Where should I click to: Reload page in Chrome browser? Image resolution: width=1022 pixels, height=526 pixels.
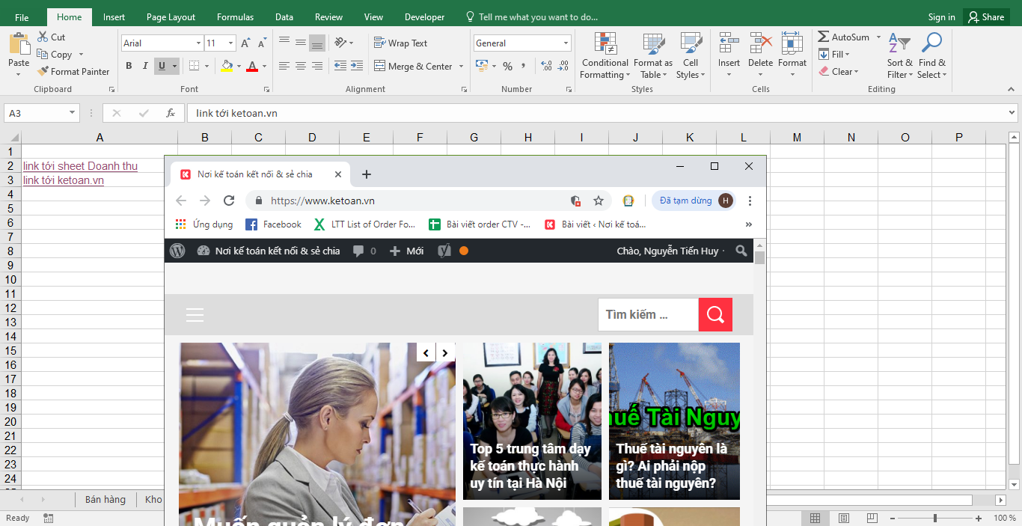coord(229,201)
